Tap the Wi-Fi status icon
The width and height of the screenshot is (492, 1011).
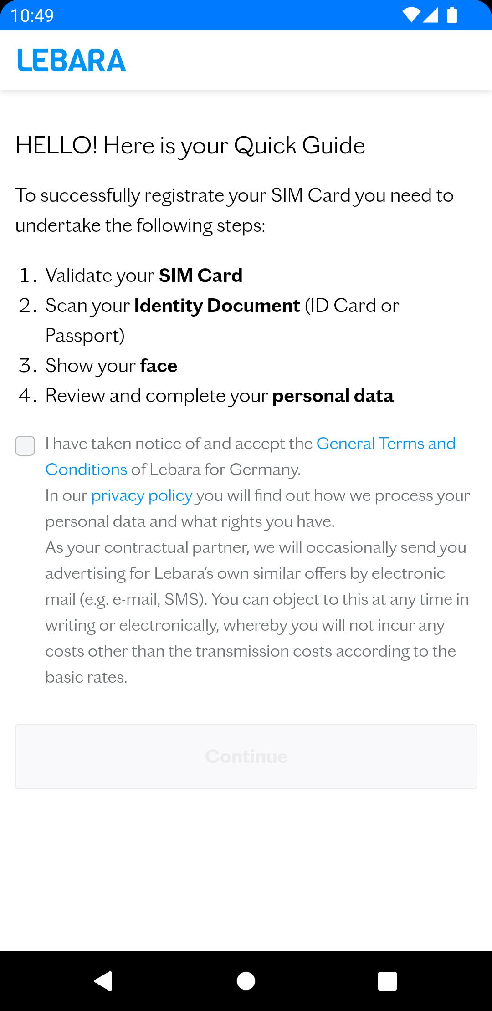pos(411,15)
